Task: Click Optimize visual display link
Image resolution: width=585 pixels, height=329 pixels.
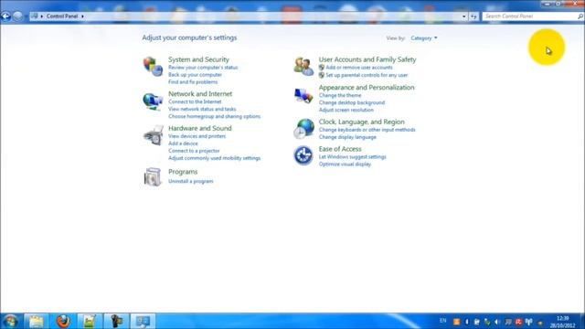Action: 345,164
